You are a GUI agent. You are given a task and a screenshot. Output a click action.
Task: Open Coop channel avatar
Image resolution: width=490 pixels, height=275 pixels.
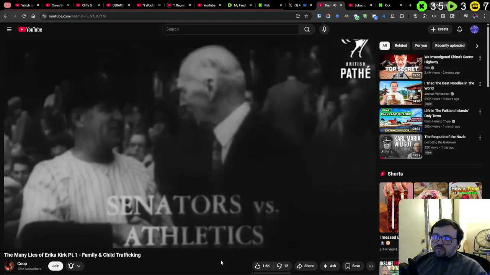[x=9, y=266]
